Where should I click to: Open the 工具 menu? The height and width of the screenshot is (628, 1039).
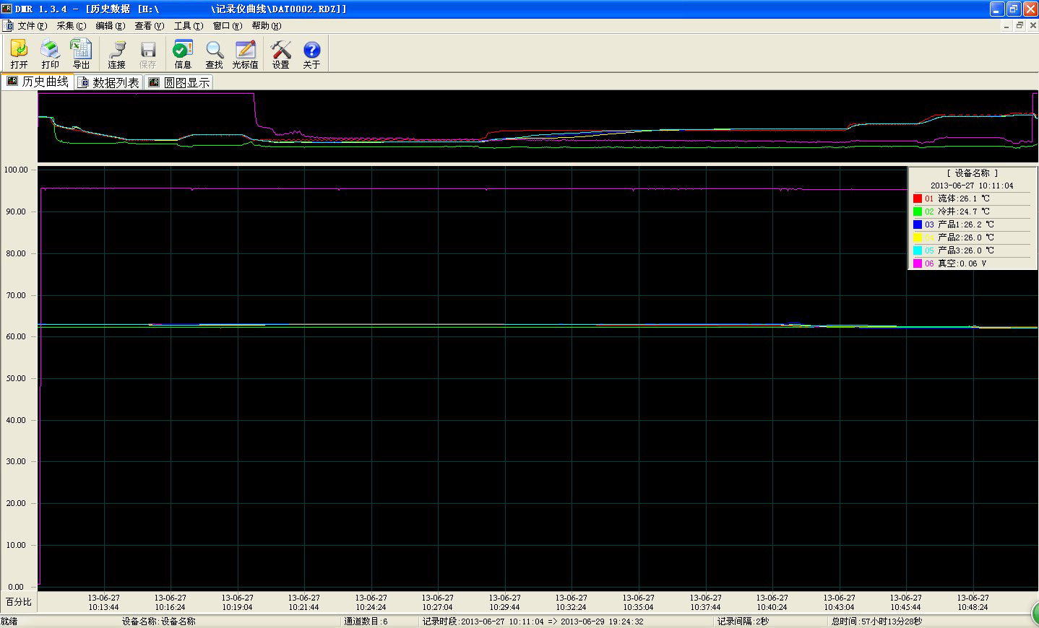point(189,25)
